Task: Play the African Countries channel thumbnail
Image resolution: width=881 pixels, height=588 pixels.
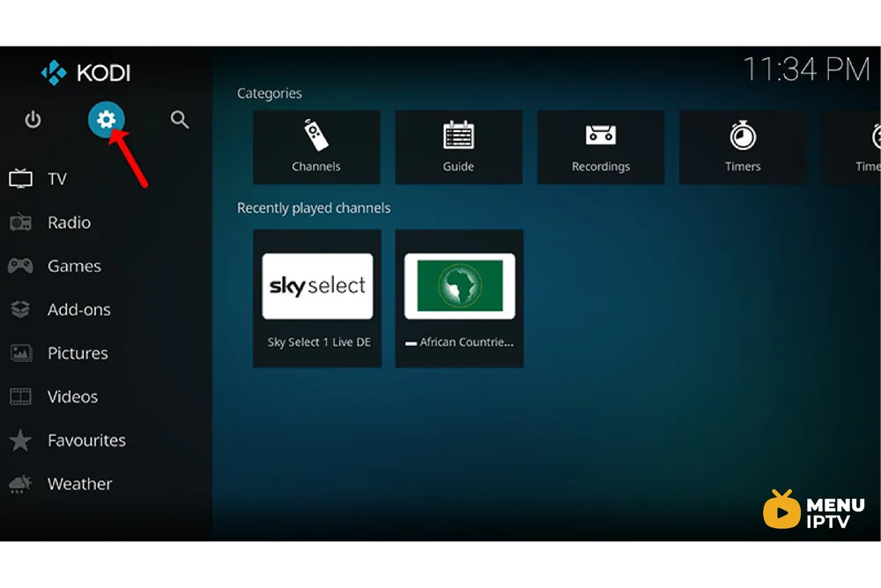Action: (x=460, y=286)
